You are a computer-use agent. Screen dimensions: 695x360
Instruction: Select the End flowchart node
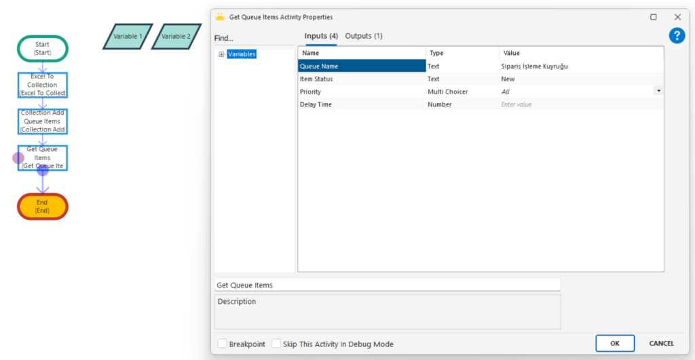[42, 206]
